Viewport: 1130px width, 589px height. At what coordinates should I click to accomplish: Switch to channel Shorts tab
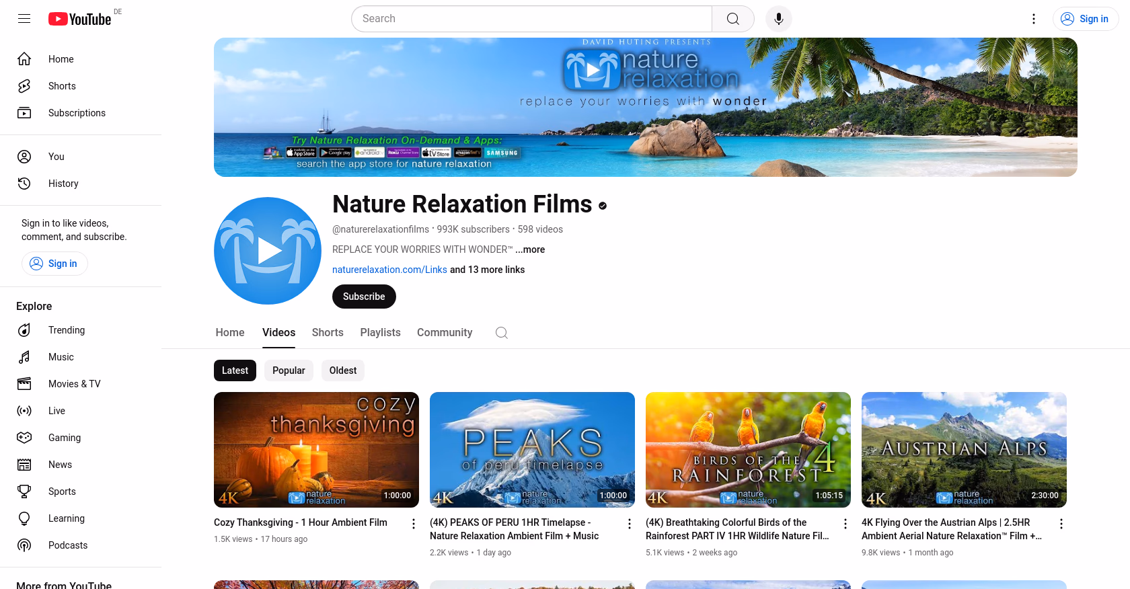[328, 333]
